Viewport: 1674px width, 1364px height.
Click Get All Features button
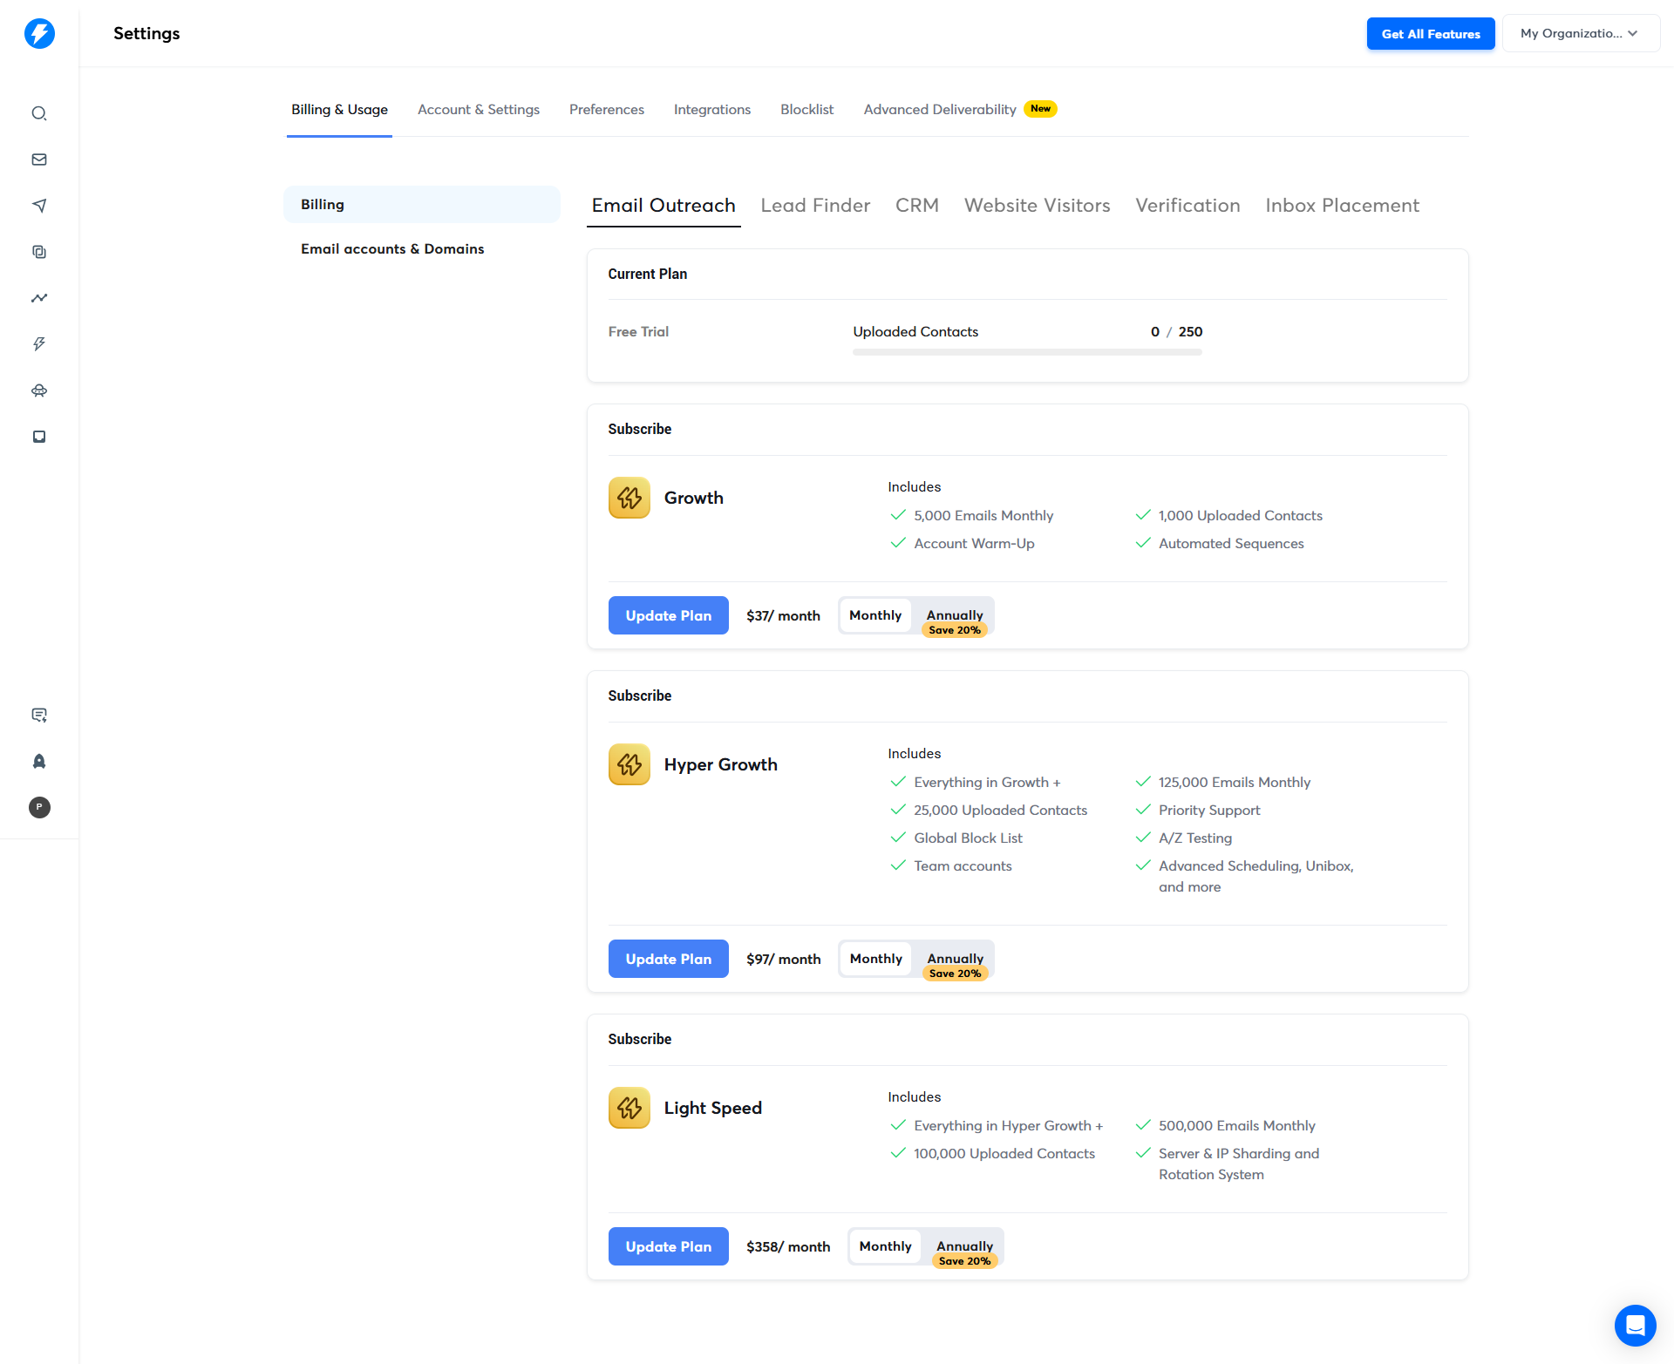1430,33
